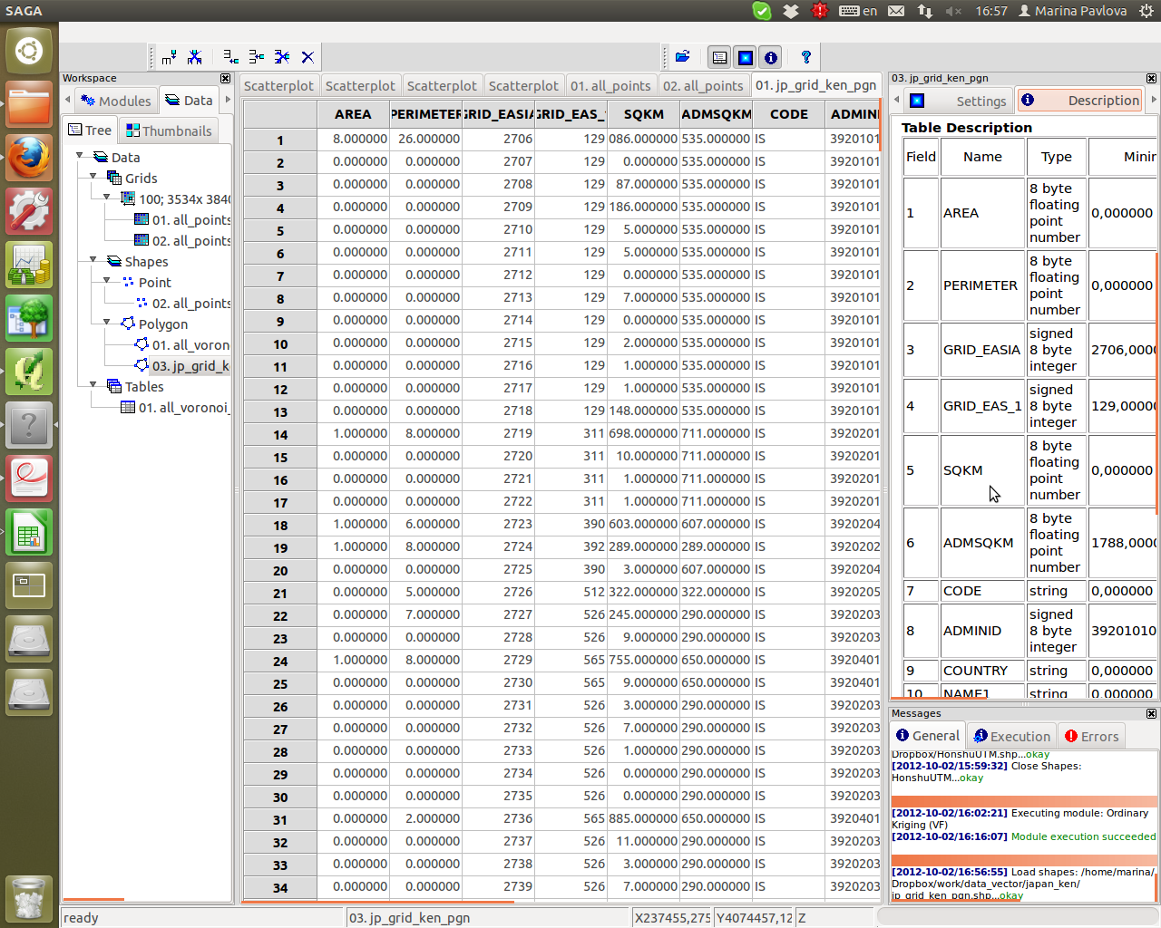Open the Thumbnails tab
This screenshot has width=1161, height=928.
(x=169, y=130)
